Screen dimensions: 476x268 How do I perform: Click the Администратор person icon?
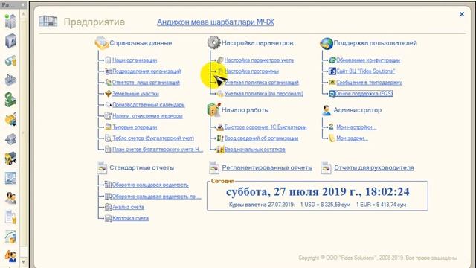[327, 110]
